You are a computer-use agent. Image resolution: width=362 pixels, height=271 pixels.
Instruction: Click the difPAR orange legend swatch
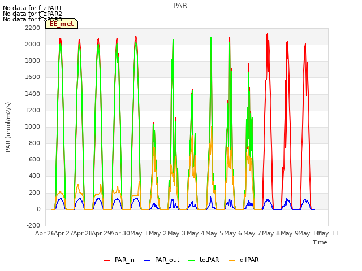coord(231,261)
